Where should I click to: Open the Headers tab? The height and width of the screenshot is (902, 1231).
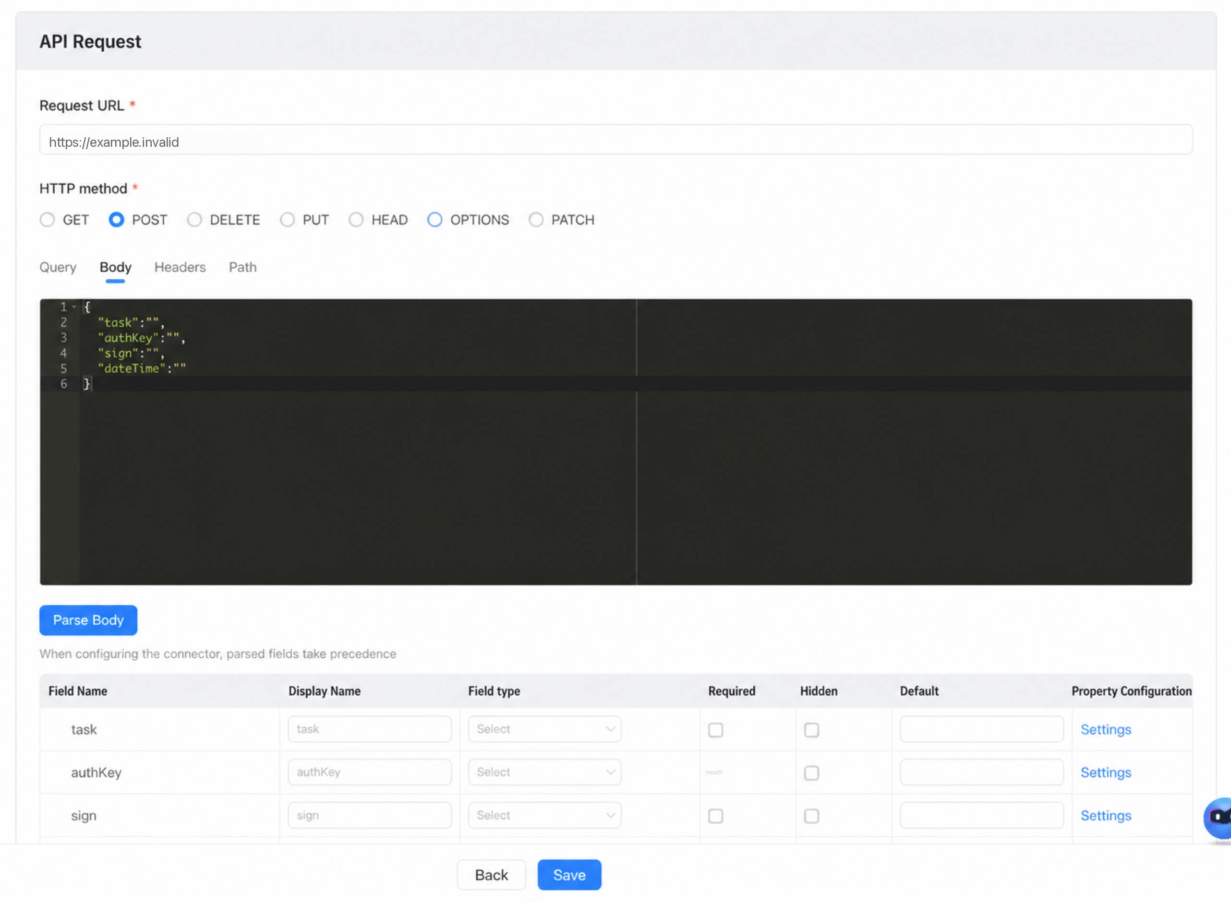pos(180,267)
